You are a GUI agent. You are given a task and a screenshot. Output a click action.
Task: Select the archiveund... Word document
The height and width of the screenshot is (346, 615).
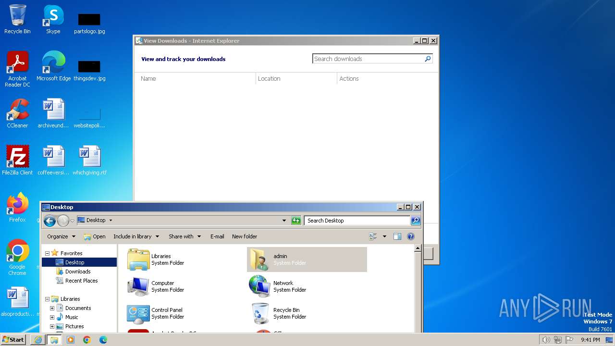tap(53, 113)
